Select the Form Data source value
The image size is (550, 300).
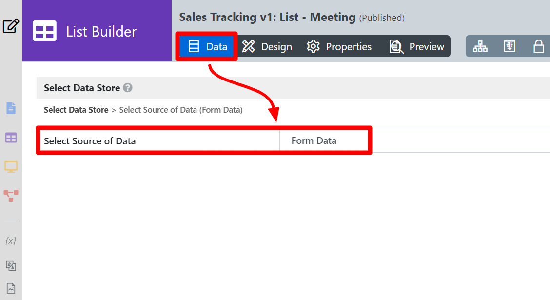click(x=314, y=140)
